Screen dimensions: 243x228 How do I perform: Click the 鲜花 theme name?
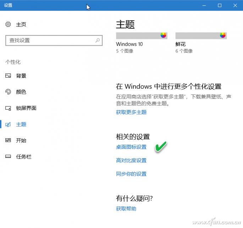(x=181, y=44)
